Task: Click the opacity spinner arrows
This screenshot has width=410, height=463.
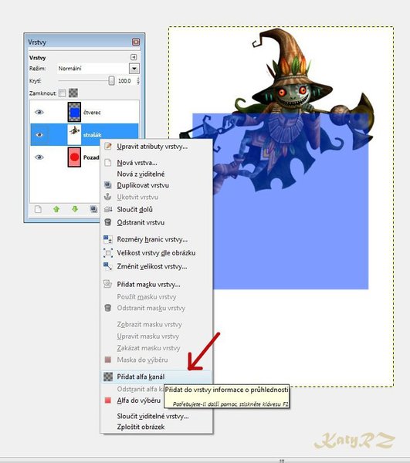Action: point(137,80)
